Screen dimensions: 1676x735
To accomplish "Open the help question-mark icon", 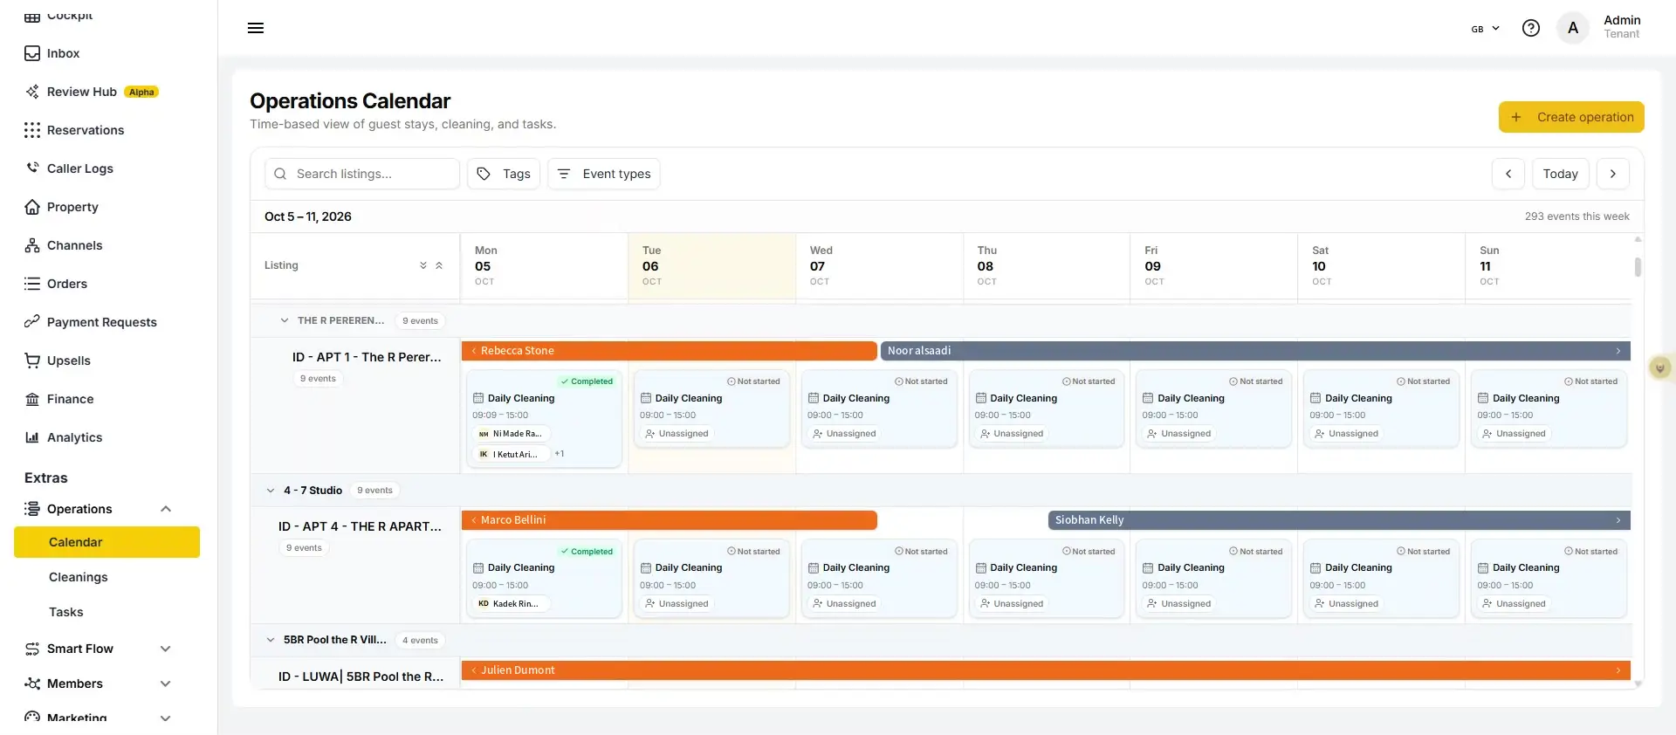I will coord(1530,28).
